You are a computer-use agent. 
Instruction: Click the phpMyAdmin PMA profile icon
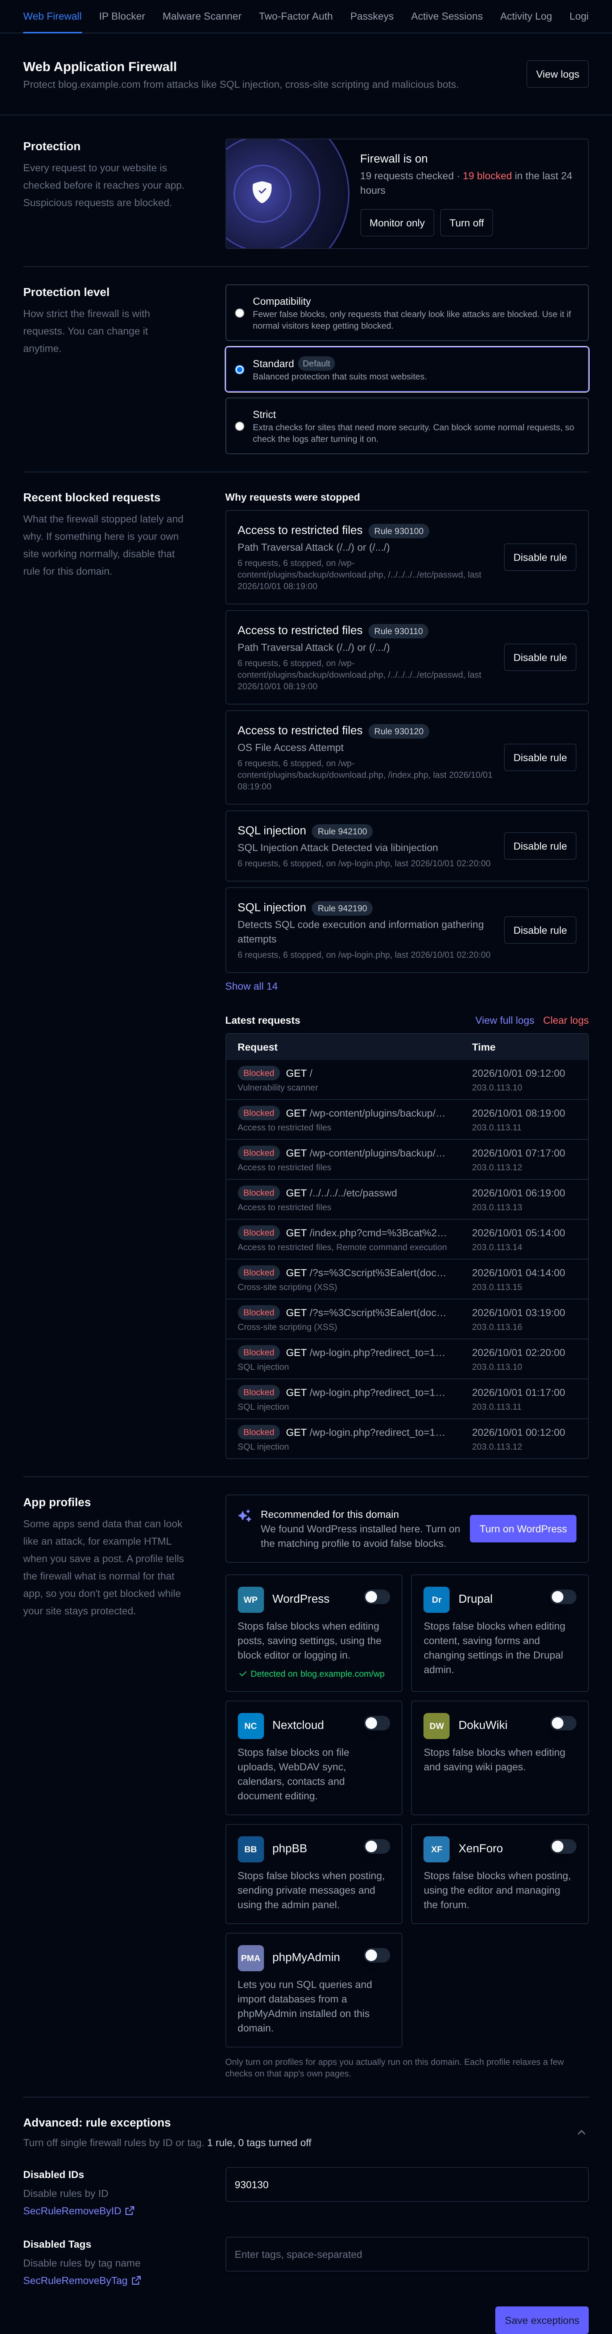(x=251, y=1957)
